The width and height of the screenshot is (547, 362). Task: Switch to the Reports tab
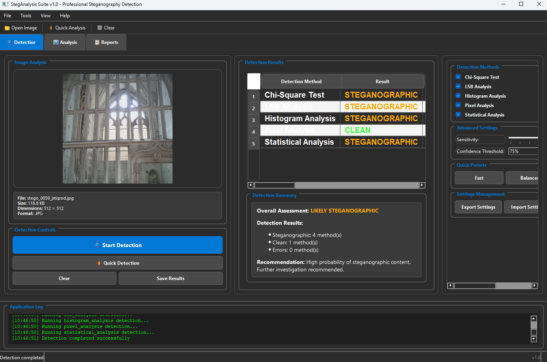(x=106, y=42)
